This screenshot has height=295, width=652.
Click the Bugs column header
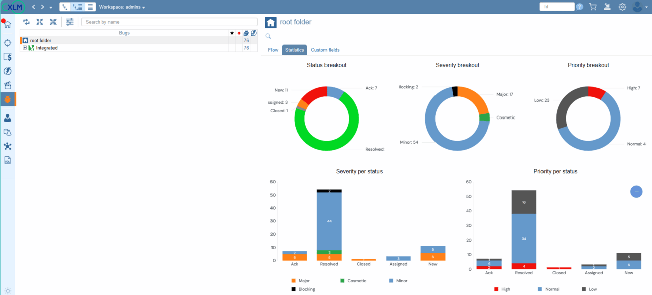(x=124, y=33)
